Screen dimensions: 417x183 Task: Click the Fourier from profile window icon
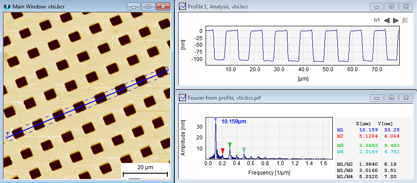tap(182, 98)
